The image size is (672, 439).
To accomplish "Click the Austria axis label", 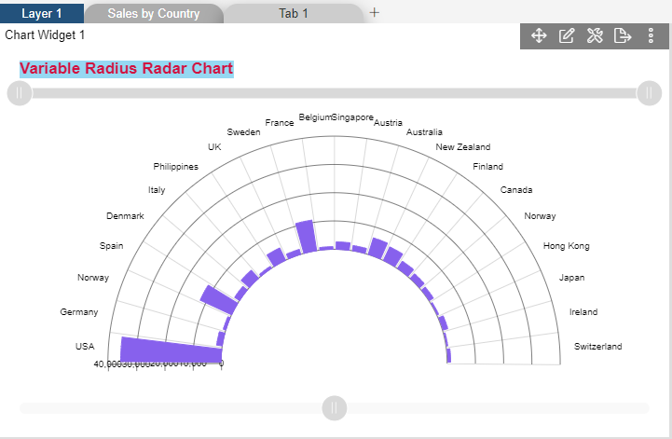I will [x=389, y=123].
